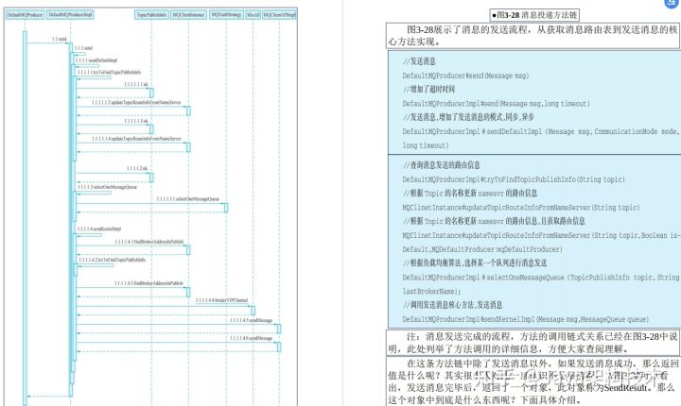Image resolution: width=681 pixels, height=406 pixels.
Task: Click code 'DefaultMQProducerImpl#send(Message msg,long timeout)'
Action: [496, 104]
